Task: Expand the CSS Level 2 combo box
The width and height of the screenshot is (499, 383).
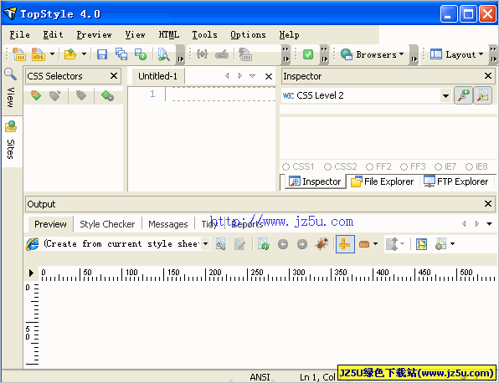Action: pyautogui.click(x=446, y=95)
